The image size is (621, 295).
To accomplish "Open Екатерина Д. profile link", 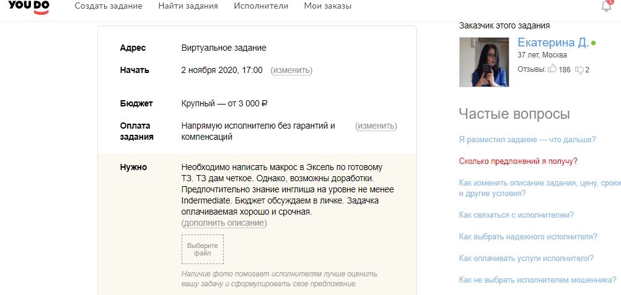I will click(553, 43).
